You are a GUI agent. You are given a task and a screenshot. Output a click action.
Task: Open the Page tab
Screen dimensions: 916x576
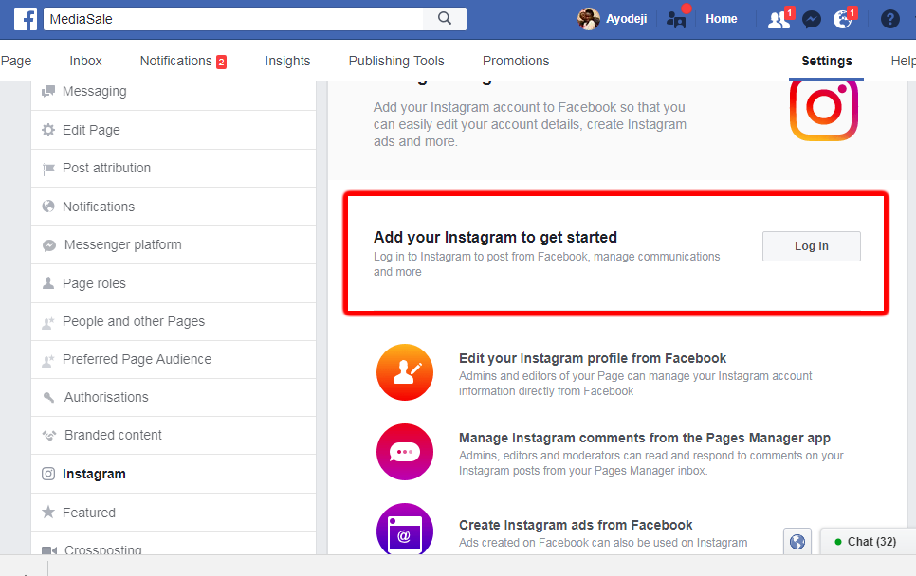(x=16, y=61)
